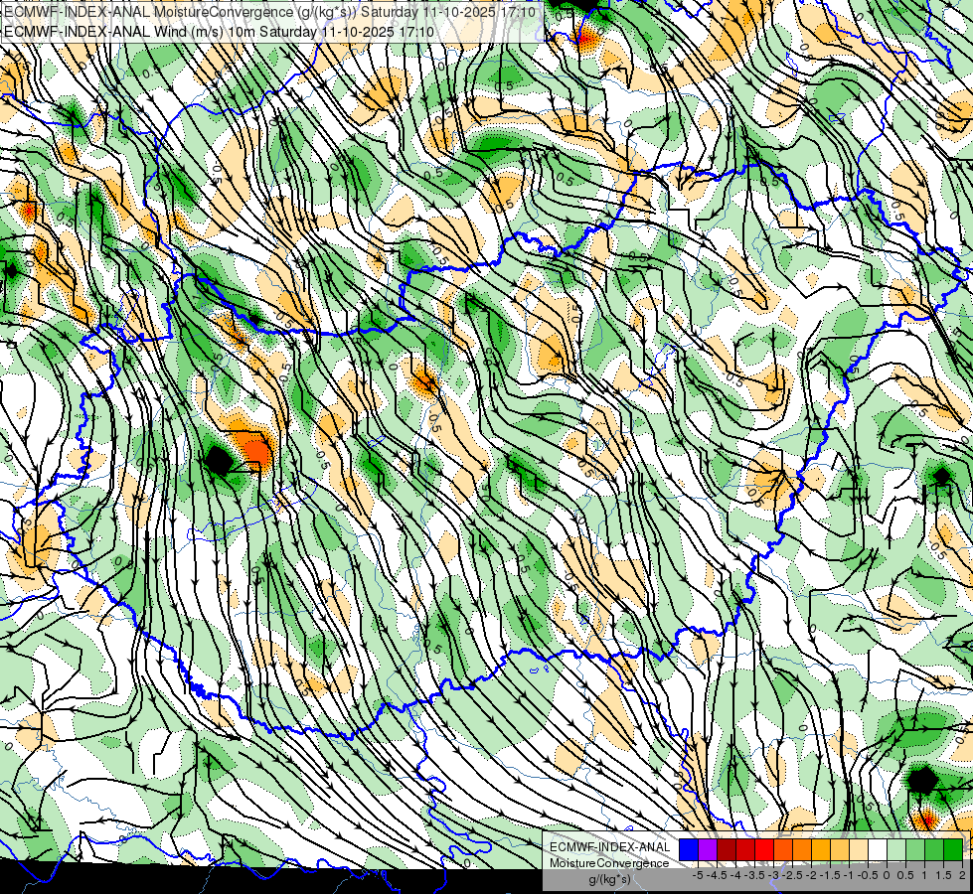This screenshot has width=973, height=894.
Task: Click the -5 legend tick value
Action: tap(698, 875)
